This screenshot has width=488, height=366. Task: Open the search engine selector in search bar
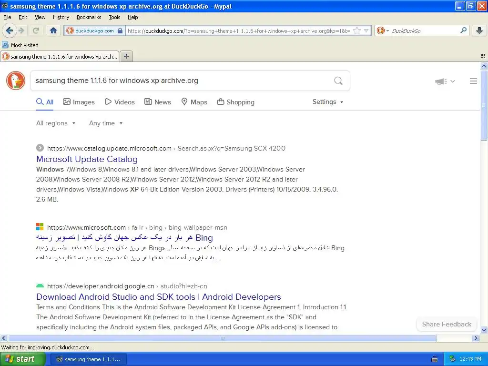point(383,30)
